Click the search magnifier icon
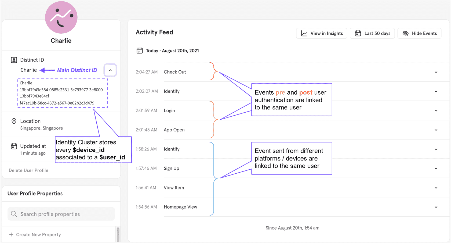Viewport: 451px width, 243px height. tap(14, 214)
